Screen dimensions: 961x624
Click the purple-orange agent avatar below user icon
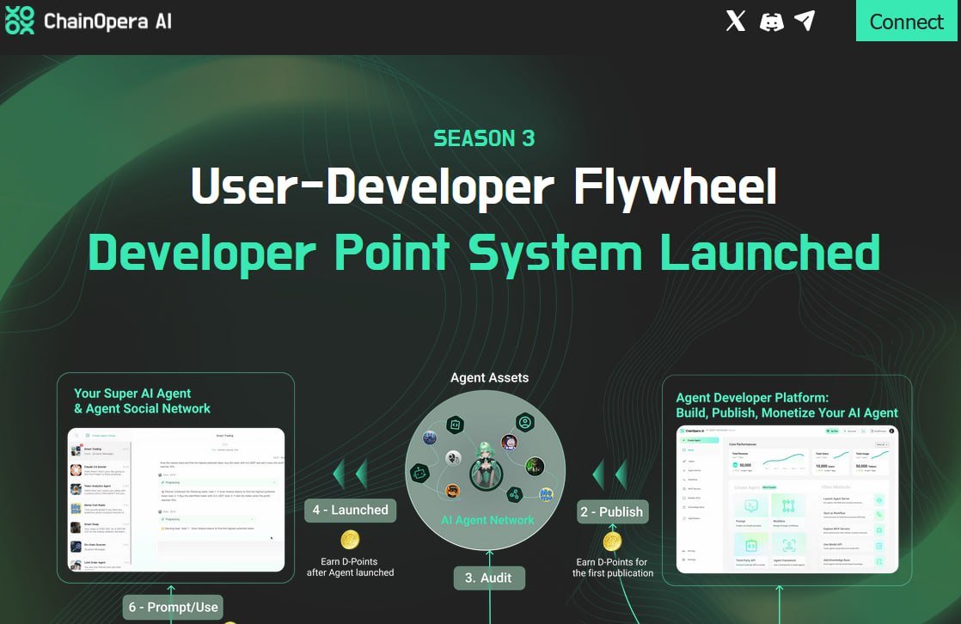pyautogui.click(x=510, y=442)
